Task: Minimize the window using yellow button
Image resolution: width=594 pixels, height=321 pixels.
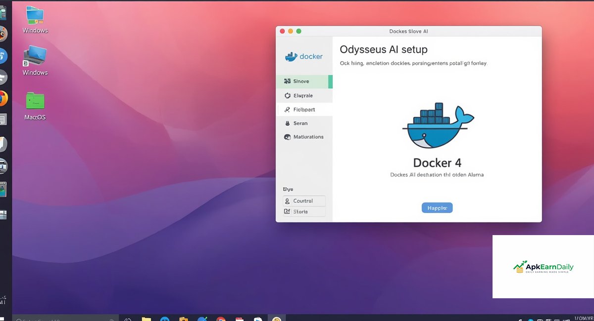Action: tap(291, 31)
